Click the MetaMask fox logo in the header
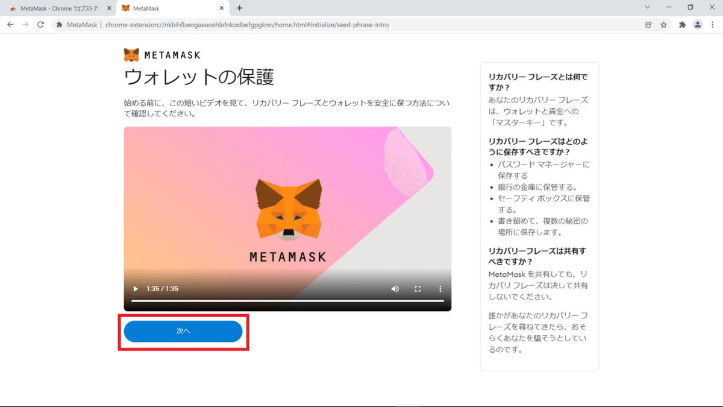This screenshot has width=723, height=407. click(x=131, y=55)
